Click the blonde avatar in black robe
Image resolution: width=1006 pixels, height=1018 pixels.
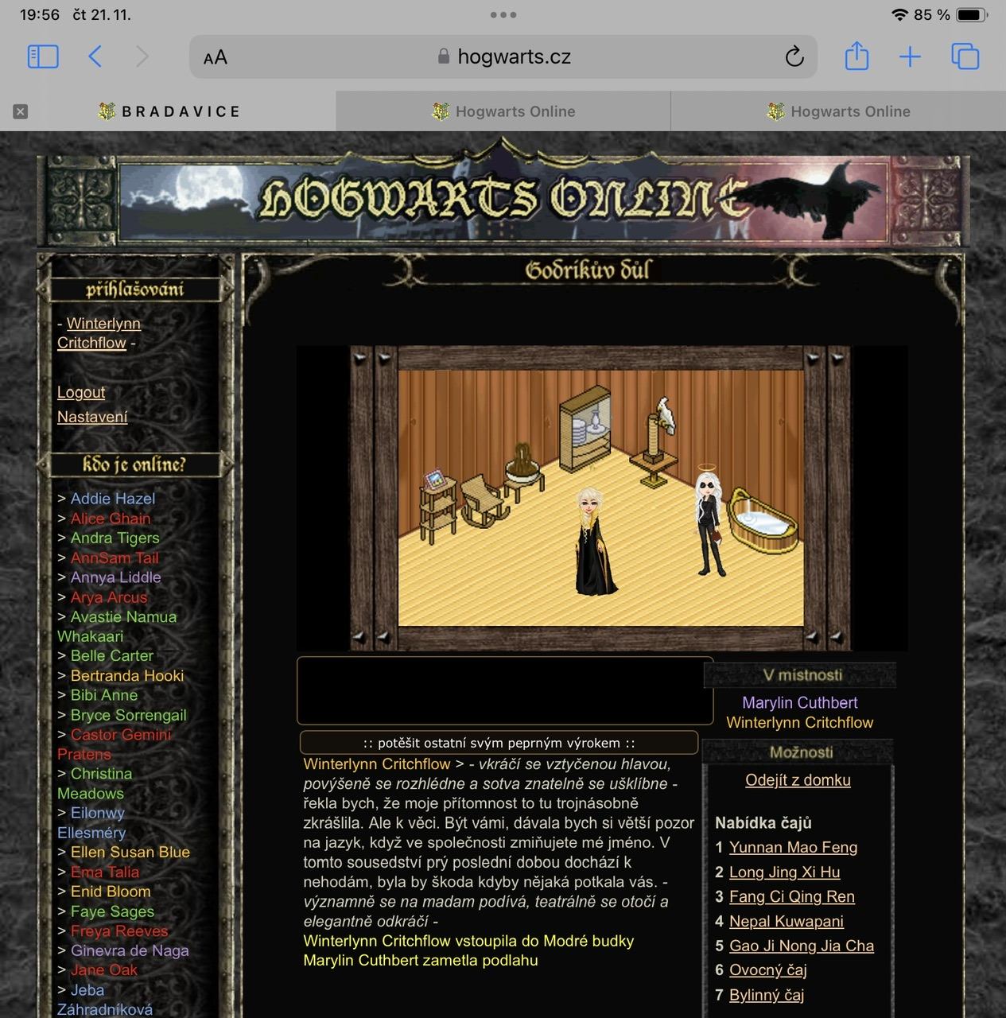[x=595, y=542]
